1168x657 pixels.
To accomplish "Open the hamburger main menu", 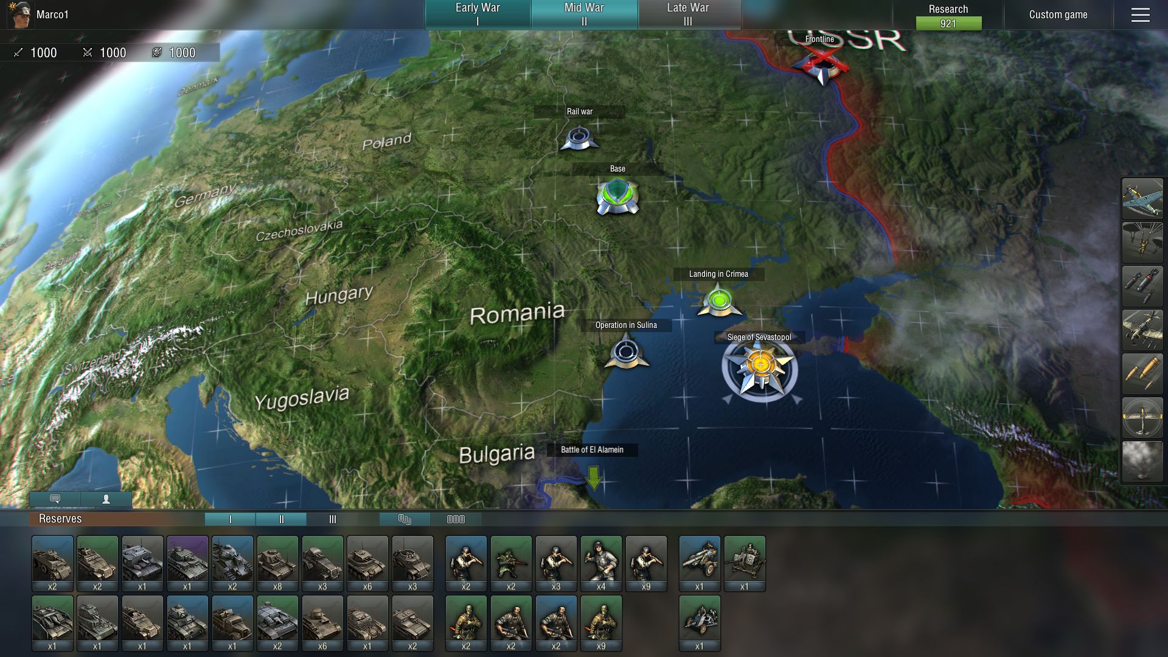I will [1140, 15].
